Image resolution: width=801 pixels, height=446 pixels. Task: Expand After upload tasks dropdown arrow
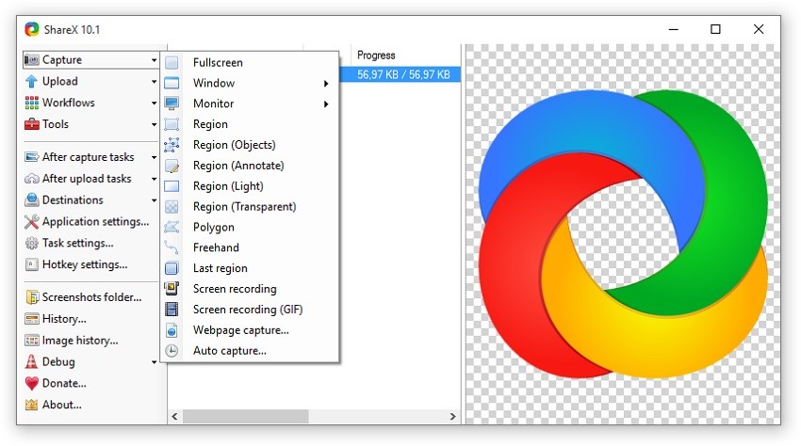(154, 179)
